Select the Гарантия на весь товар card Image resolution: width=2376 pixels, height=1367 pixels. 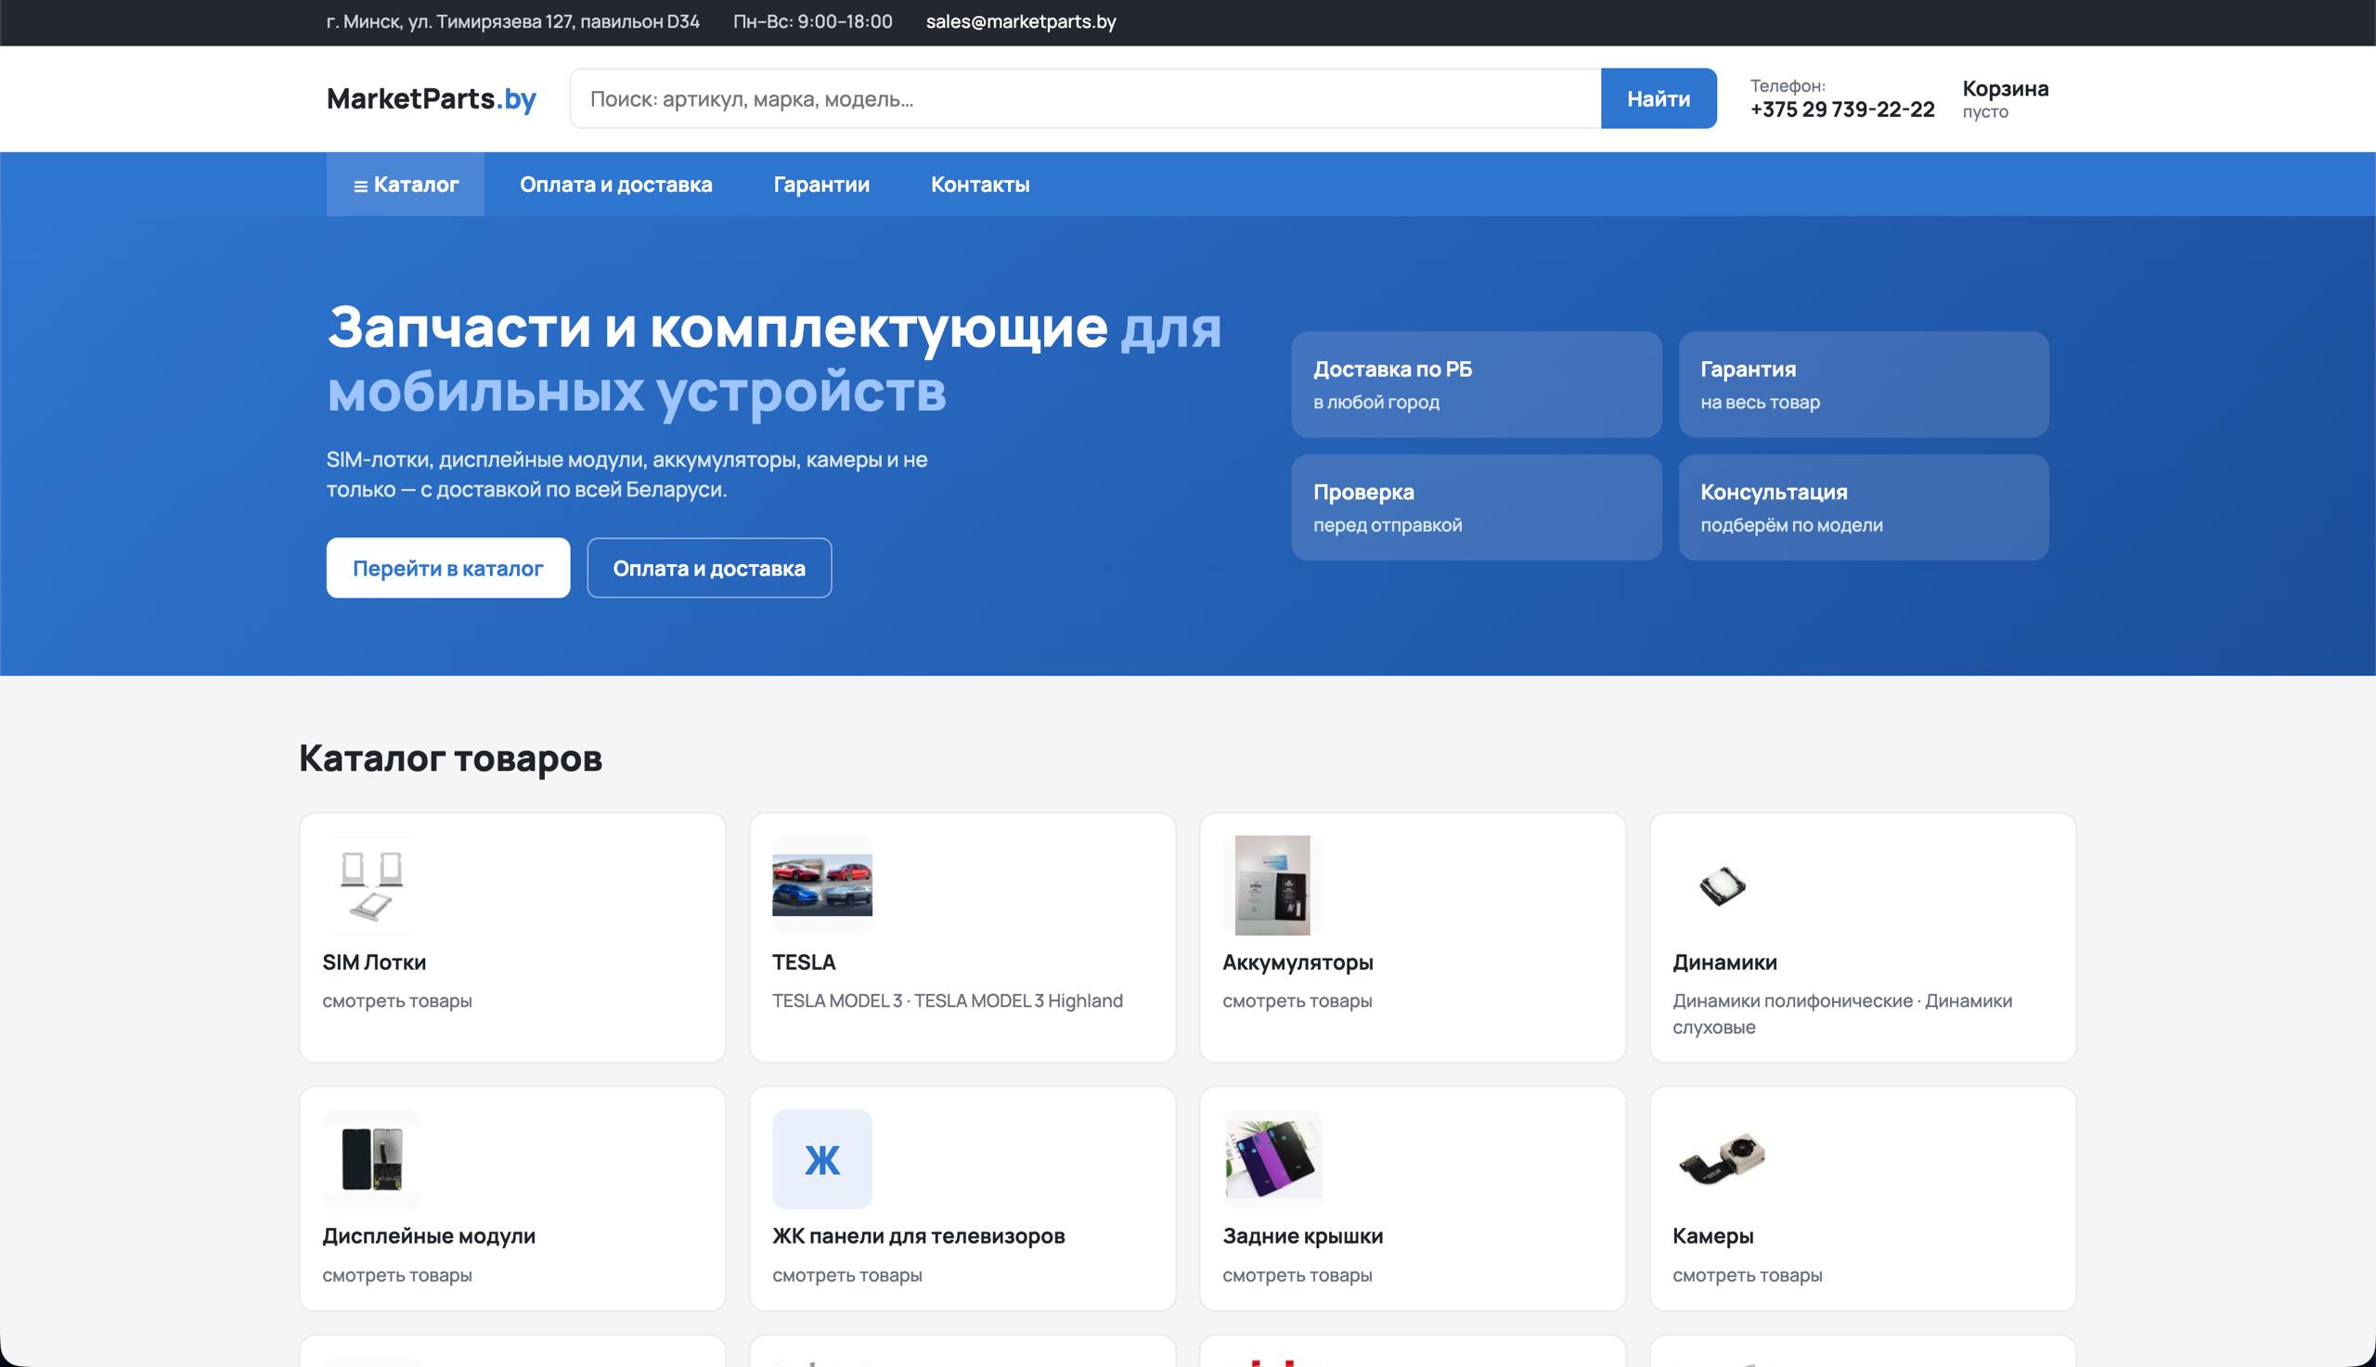click(x=1864, y=384)
